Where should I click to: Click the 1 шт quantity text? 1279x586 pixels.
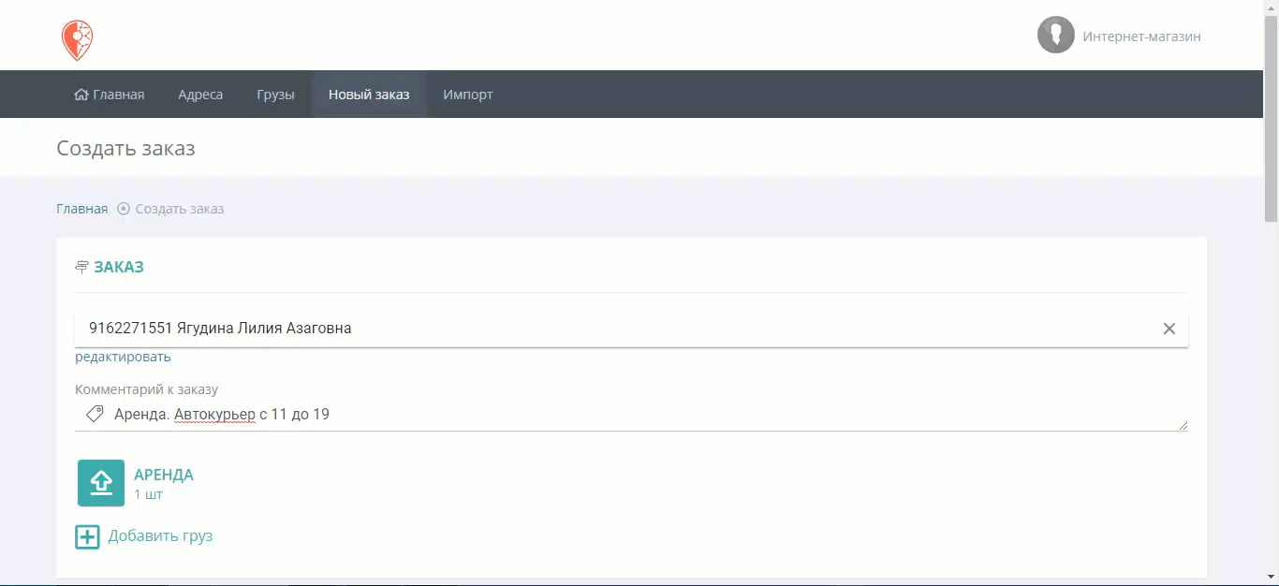148,494
